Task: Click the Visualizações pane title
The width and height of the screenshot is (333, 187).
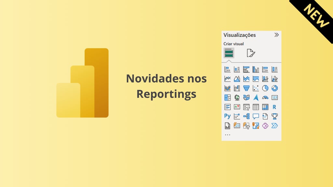Action: [240, 35]
